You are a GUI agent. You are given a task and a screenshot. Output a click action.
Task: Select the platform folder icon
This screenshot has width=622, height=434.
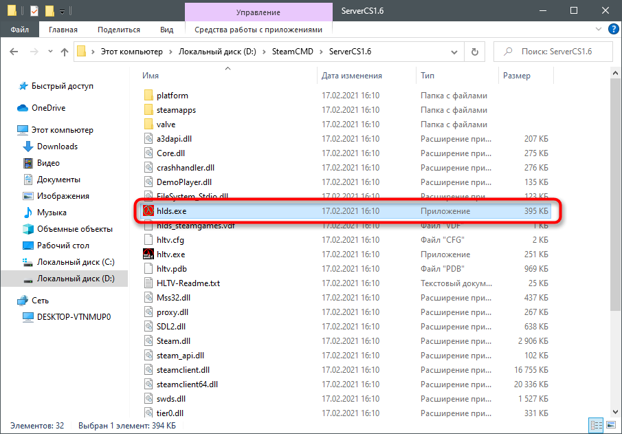148,96
